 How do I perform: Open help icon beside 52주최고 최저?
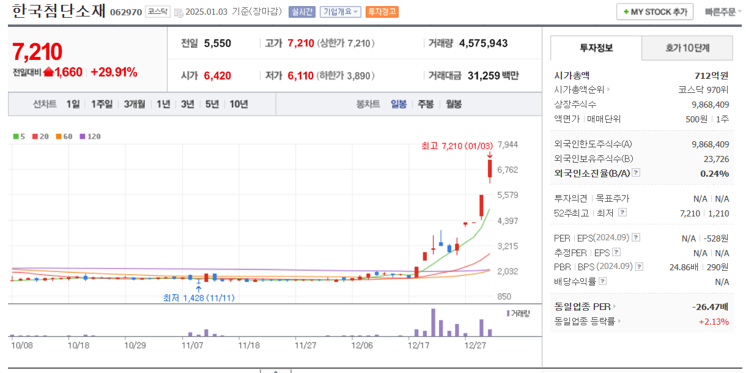pos(622,212)
